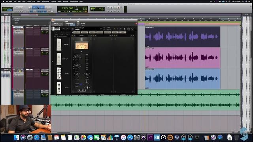This screenshot has width=253, height=142.
Task: Open Calendar from the Dock
Action: tap(57, 138)
